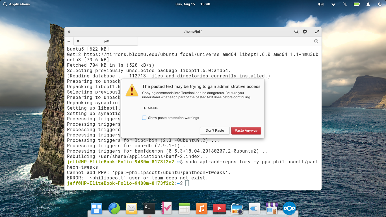Image resolution: width=386 pixels, height=217 pixels.
Task: Launch AppCenter from the dock
Action: tap(272, 209)
